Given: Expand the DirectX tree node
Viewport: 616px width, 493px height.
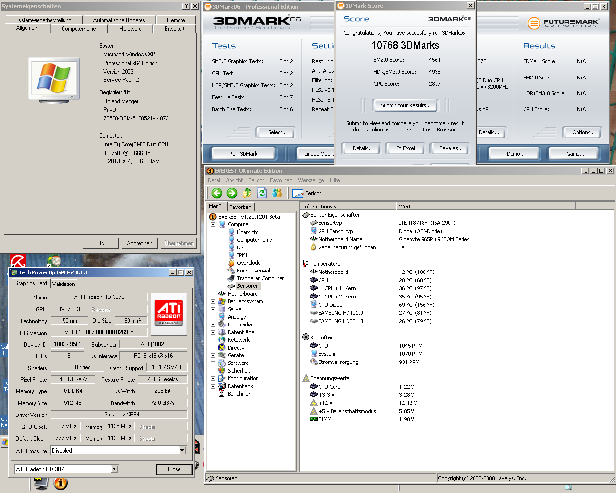Looking at the screenshot, I should pyautogui.click(x=213, y=348).
